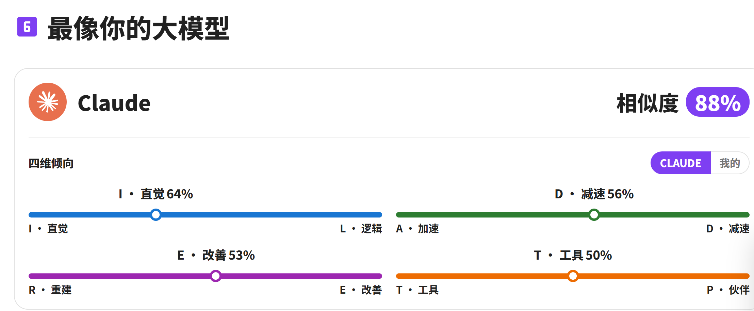Select the CLAUDE toggle option
This screenshot has height=311, width=754.
tap(681, 163)
